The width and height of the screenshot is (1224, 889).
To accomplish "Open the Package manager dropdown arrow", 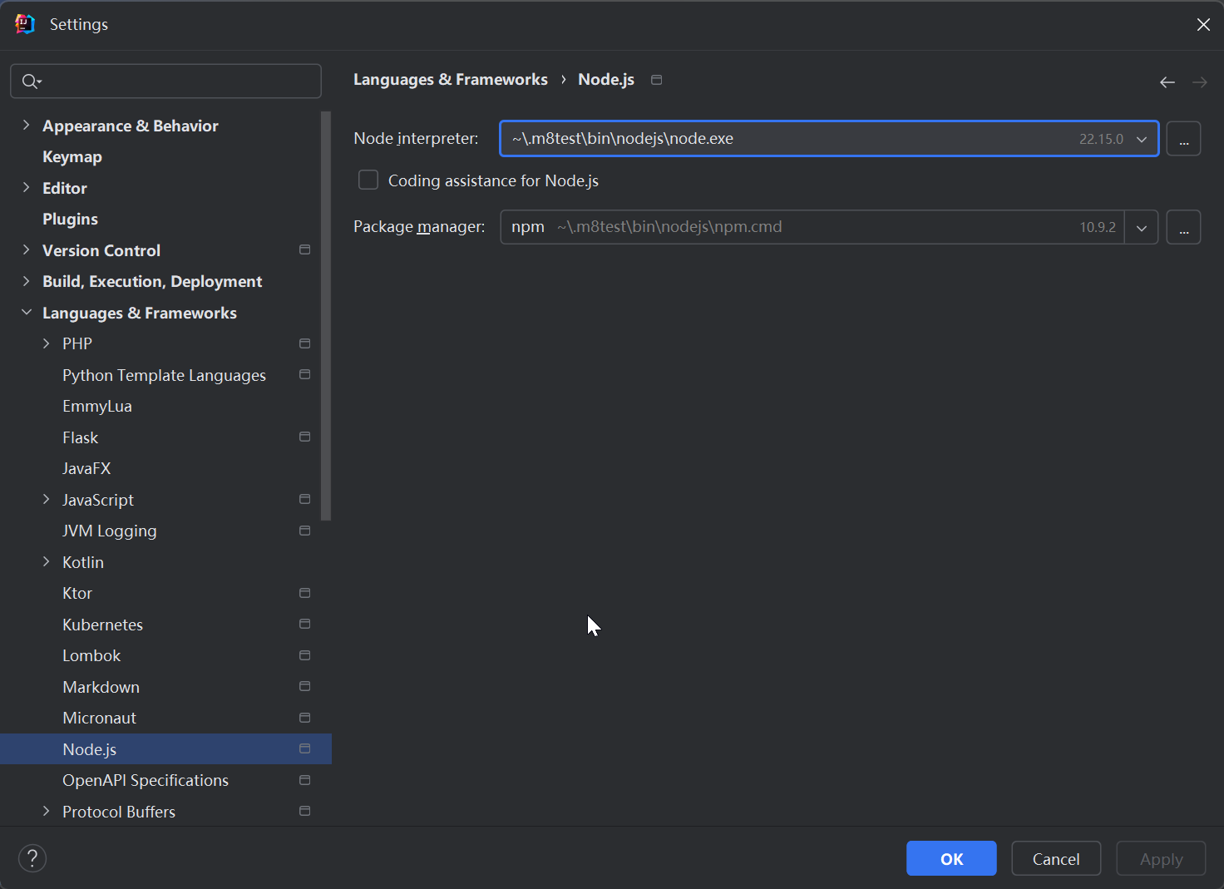I will tap(1142, 227).
